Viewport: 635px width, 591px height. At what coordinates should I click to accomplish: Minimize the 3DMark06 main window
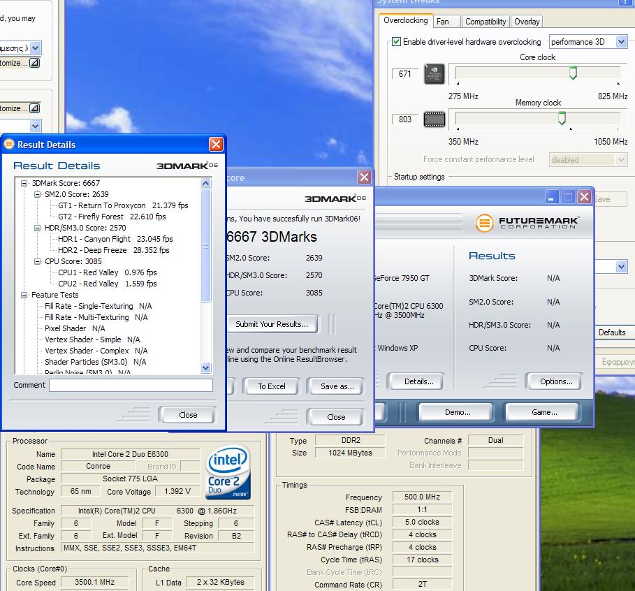coord(550,197)
